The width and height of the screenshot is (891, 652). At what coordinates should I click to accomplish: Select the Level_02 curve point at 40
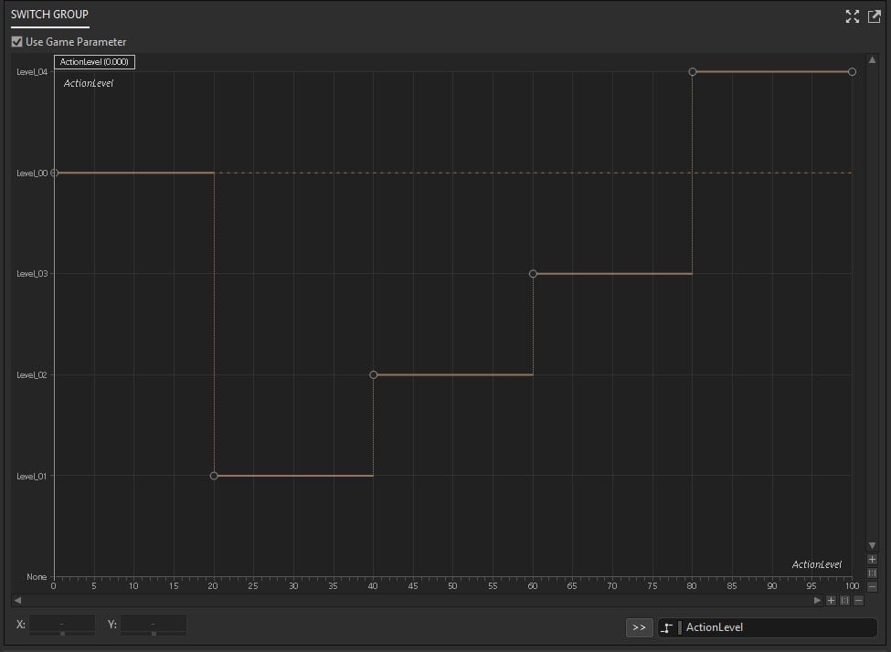[373, 374]
